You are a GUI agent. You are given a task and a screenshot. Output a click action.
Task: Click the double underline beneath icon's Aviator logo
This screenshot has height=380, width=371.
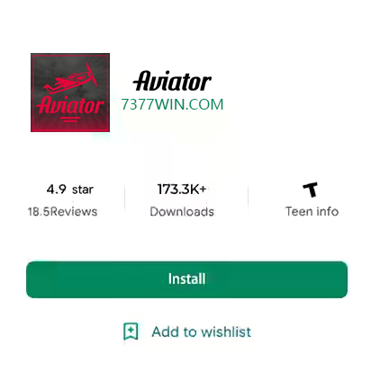[x=70, y=119]
